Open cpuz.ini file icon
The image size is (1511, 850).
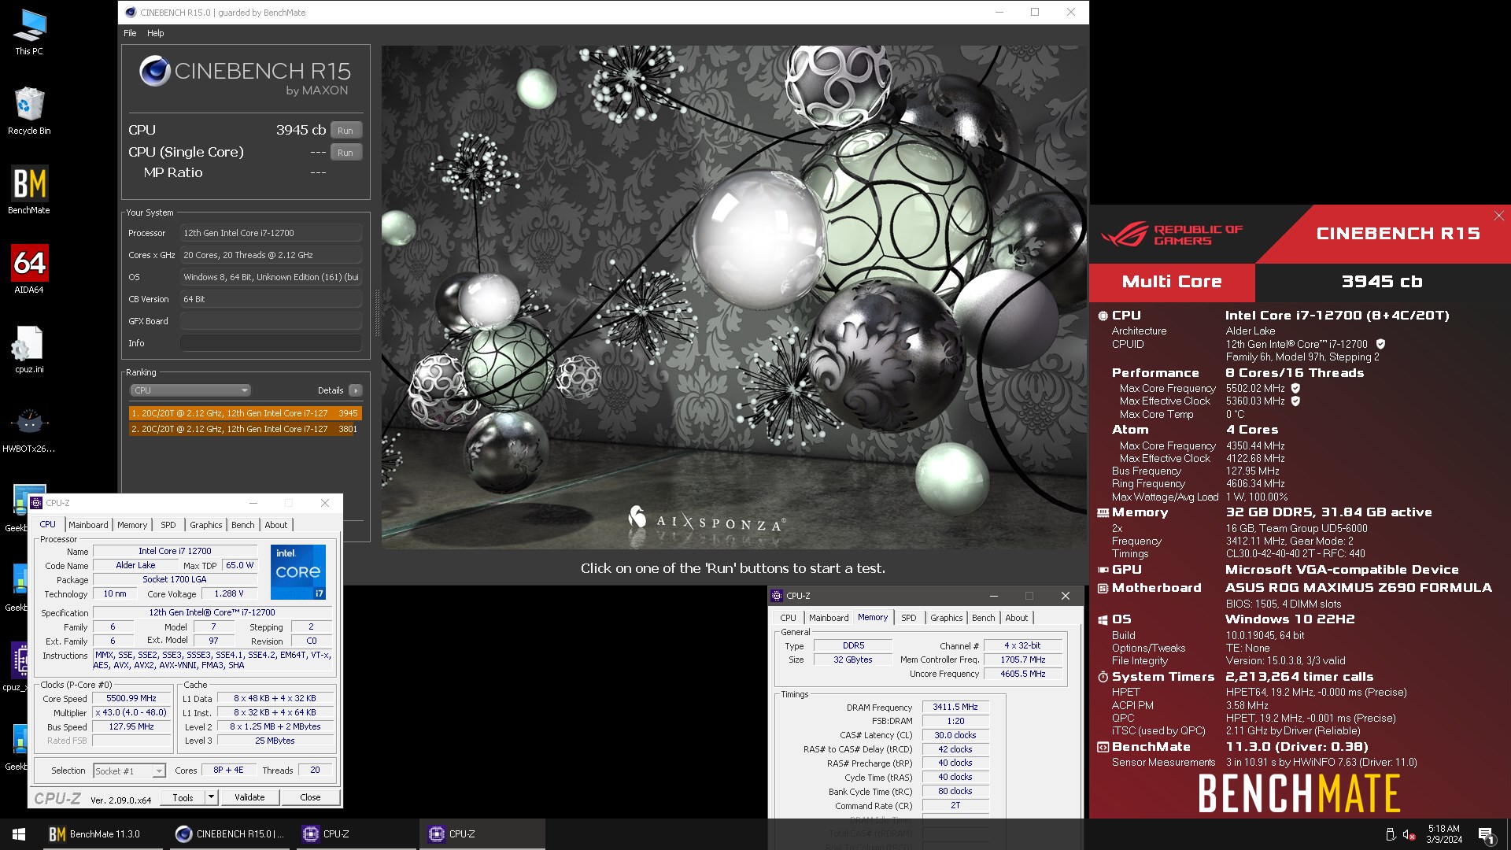(x=29, y=349)
